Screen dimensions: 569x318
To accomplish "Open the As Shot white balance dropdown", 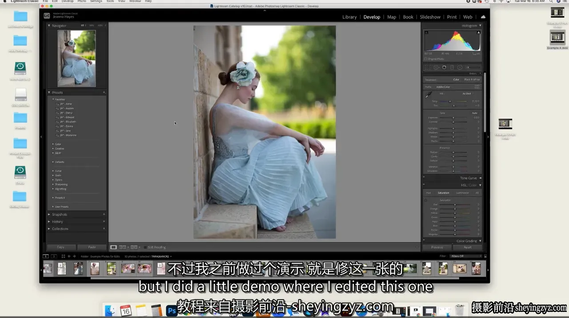I will click(x=468, y=94).
